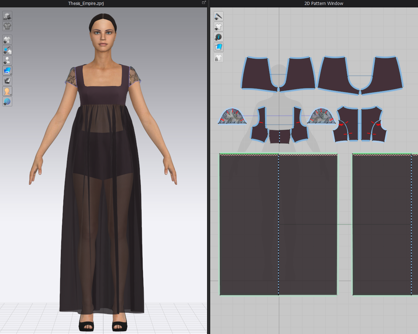Toggle 3D garment visibility
Viewport: 418px width, 334px height.
pos(7,39)
